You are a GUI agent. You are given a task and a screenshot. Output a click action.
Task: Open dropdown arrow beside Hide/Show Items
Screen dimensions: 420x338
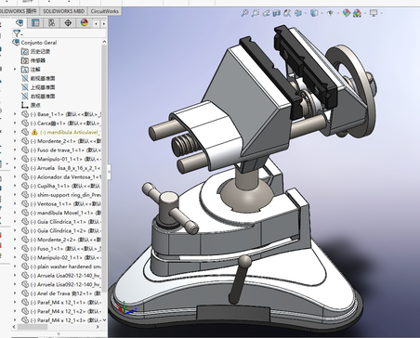coord(338,13)
